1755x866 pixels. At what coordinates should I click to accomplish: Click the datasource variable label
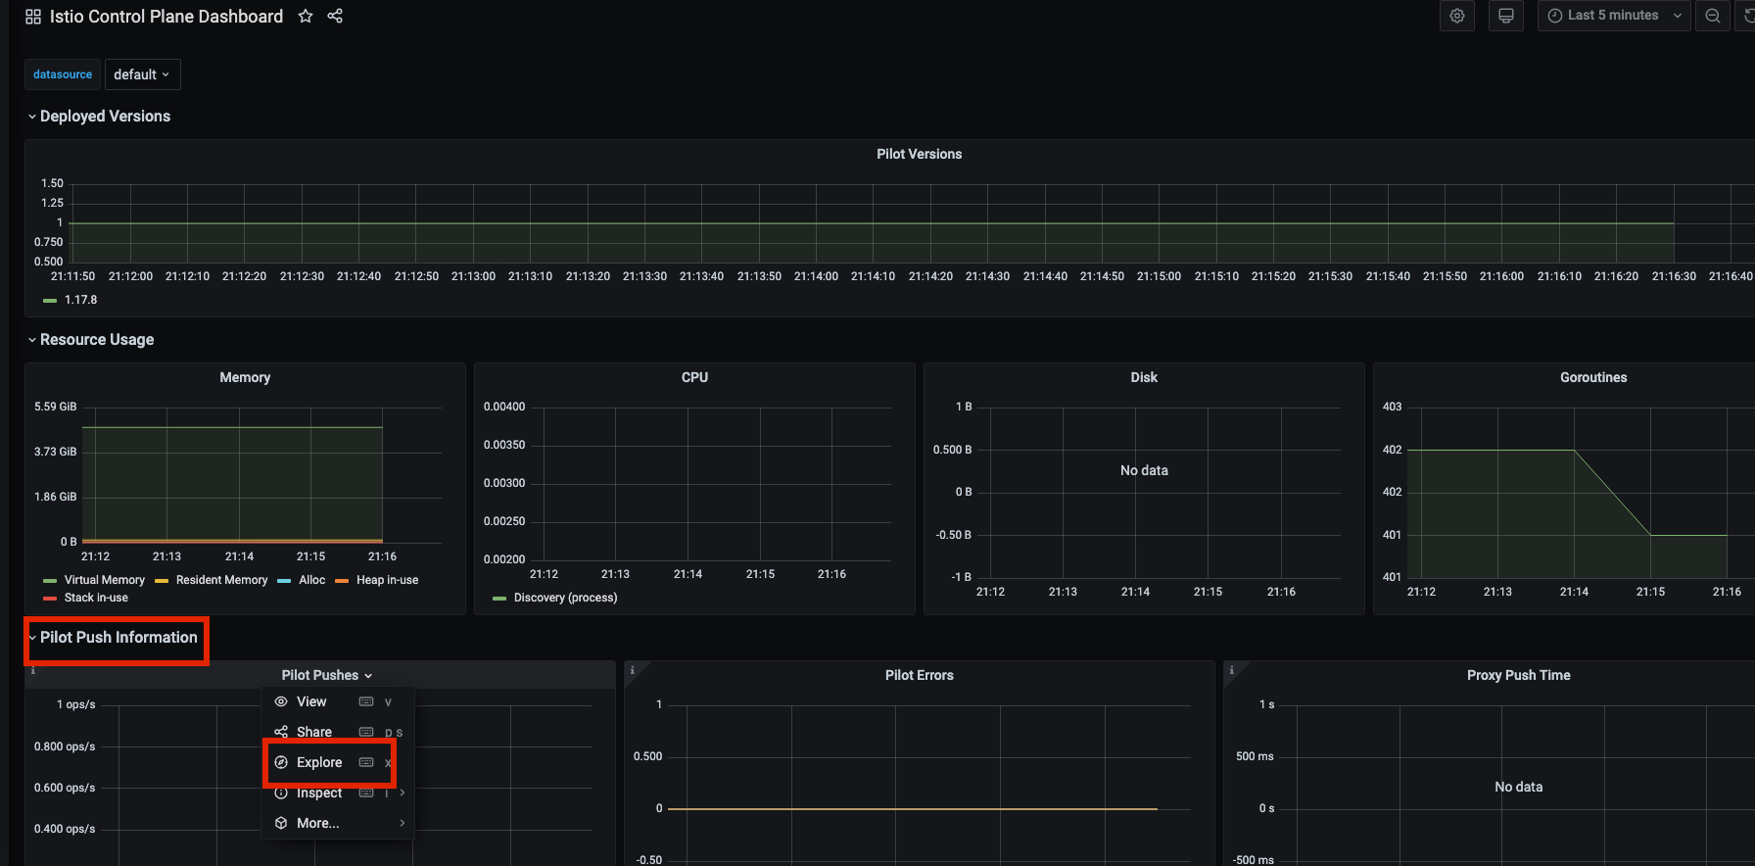click(63, 74)
